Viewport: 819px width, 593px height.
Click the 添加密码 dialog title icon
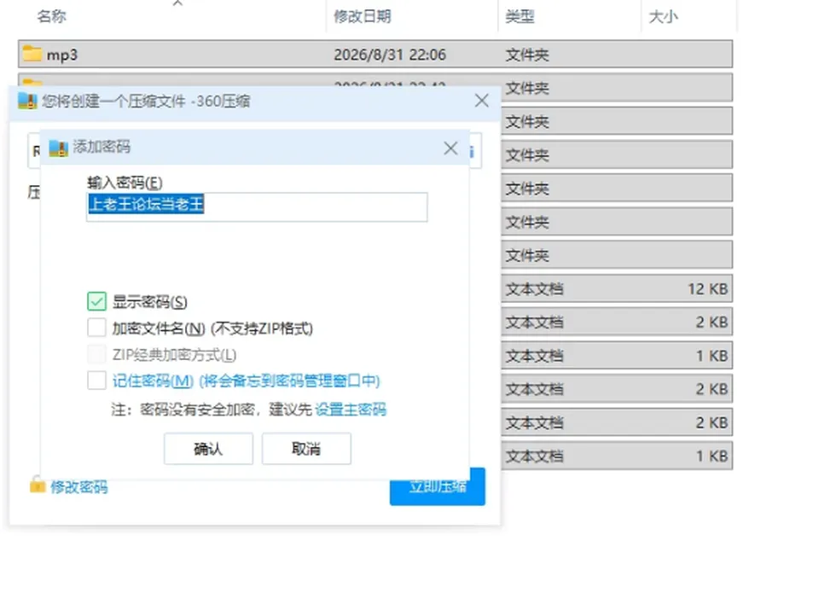[x=59, y=148]
